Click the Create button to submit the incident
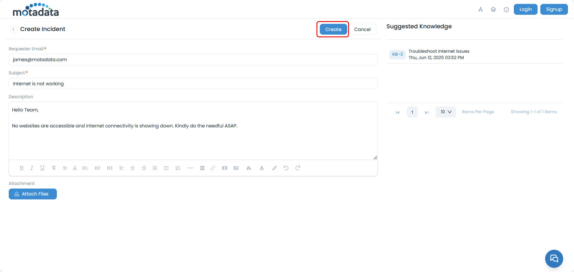The image size is (574, 272). click(x=332, y=29)
